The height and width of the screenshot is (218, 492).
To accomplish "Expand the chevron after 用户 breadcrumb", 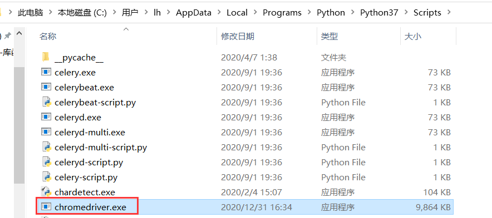I will point(146,13).
